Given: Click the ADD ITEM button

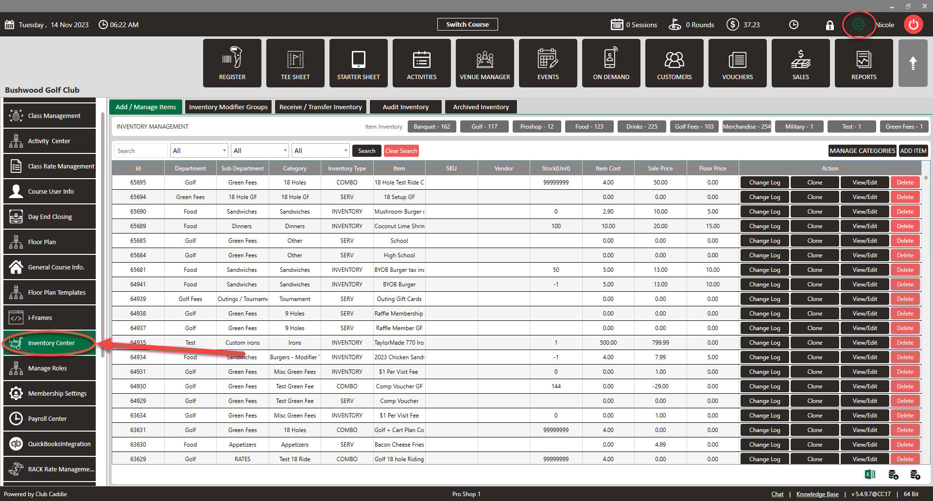Looking at the screenshot, I should pyautogui.click(x=913, y=150).
